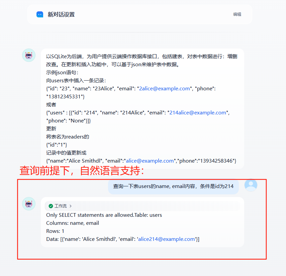Viewport: 286px width, 276px height.
Task: Click the 将表名为readers的 line
Action: tap(68, 137)
